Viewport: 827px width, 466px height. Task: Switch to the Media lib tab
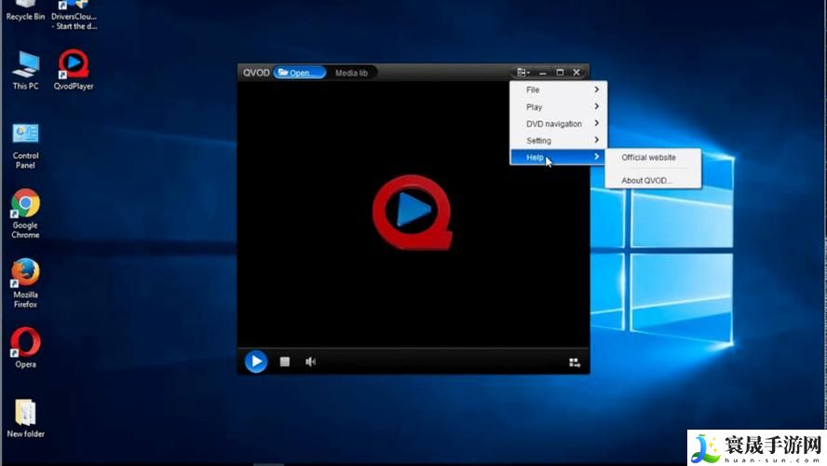pos(351,73)
